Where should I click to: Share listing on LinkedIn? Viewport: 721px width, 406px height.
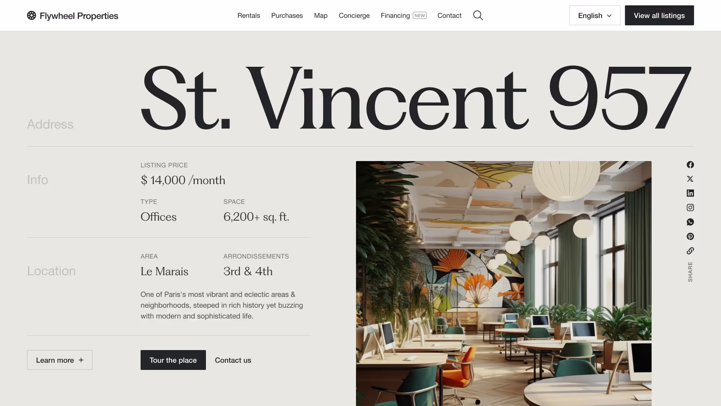tap(690, 193)
